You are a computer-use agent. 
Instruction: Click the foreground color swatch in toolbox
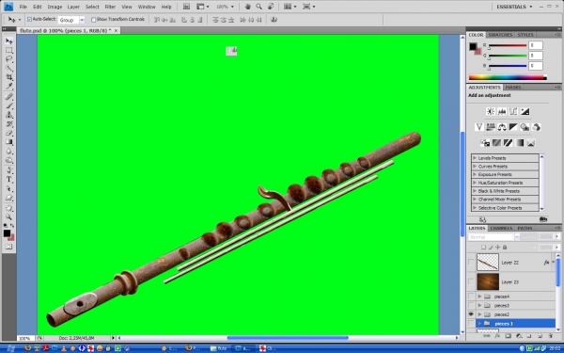pos(7,233)
